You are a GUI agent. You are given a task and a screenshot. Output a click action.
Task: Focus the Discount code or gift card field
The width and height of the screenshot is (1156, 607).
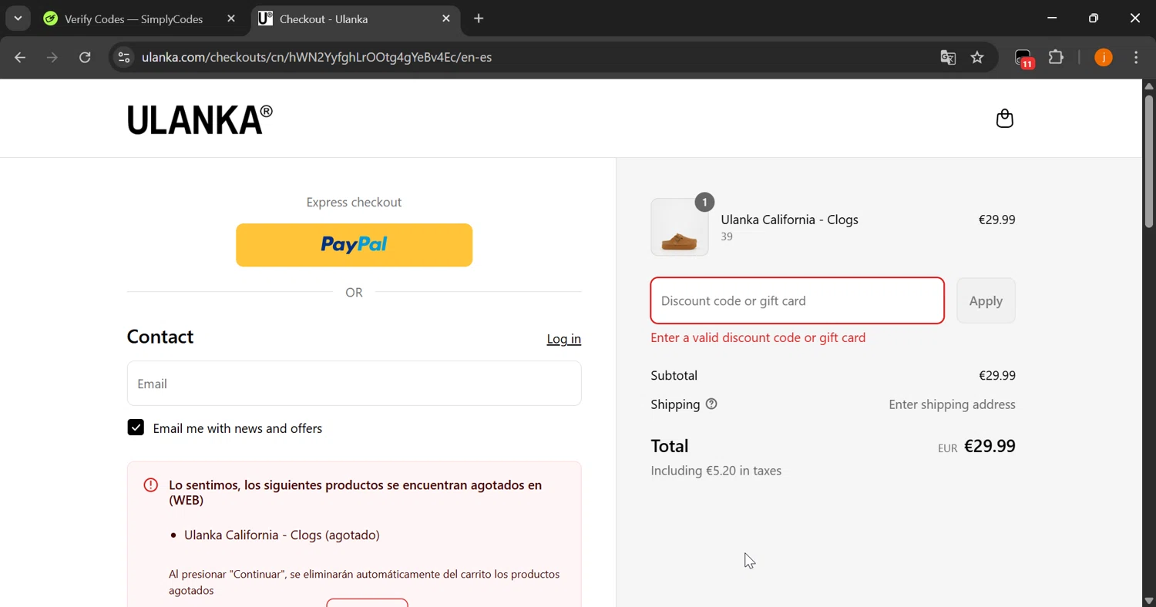(797, 300)
